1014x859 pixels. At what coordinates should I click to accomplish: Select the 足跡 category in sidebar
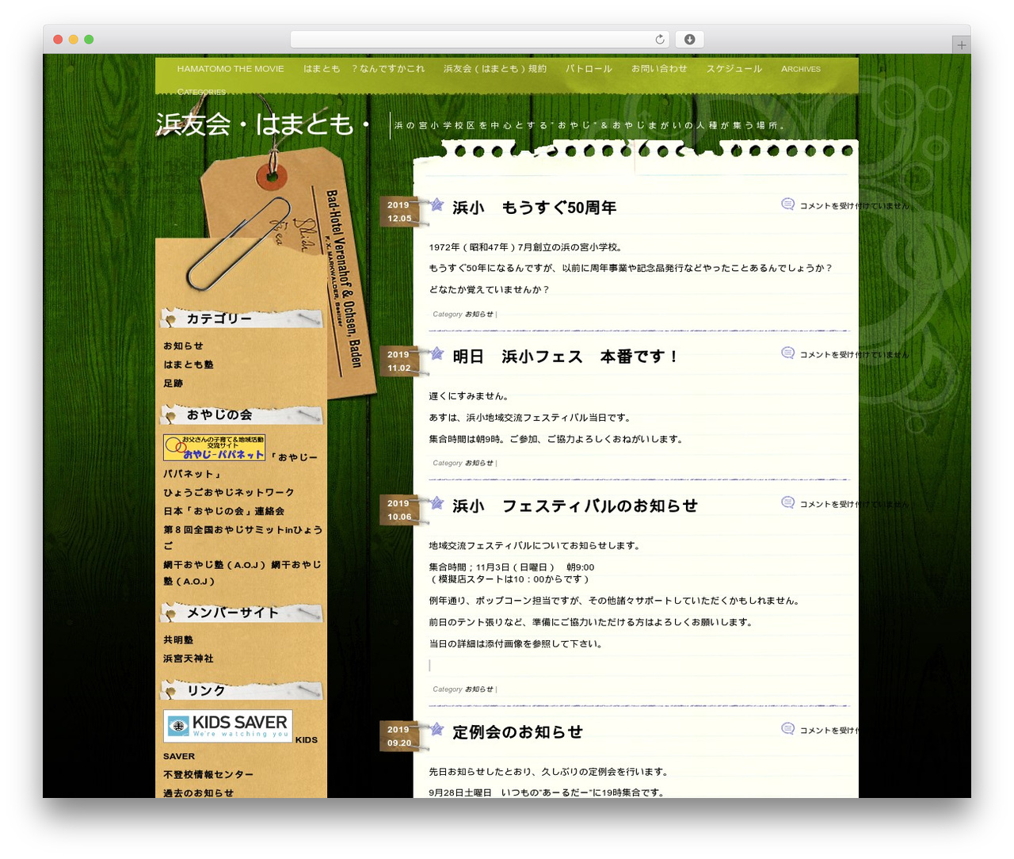[x=173, y=384]
